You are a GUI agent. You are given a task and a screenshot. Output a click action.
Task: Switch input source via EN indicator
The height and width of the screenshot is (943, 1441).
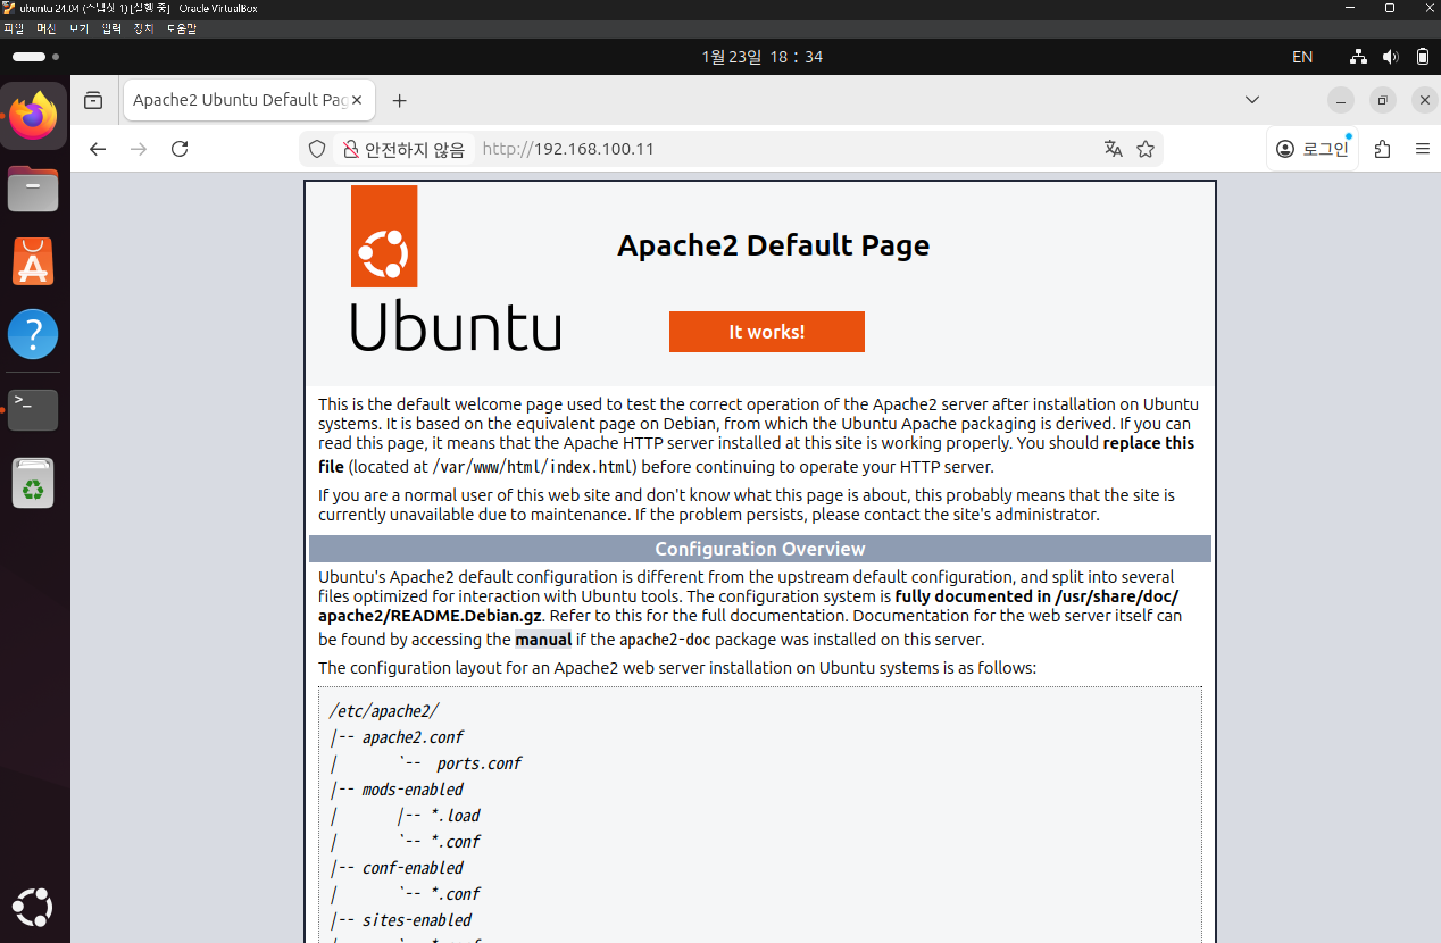(x=1302, y=57)
